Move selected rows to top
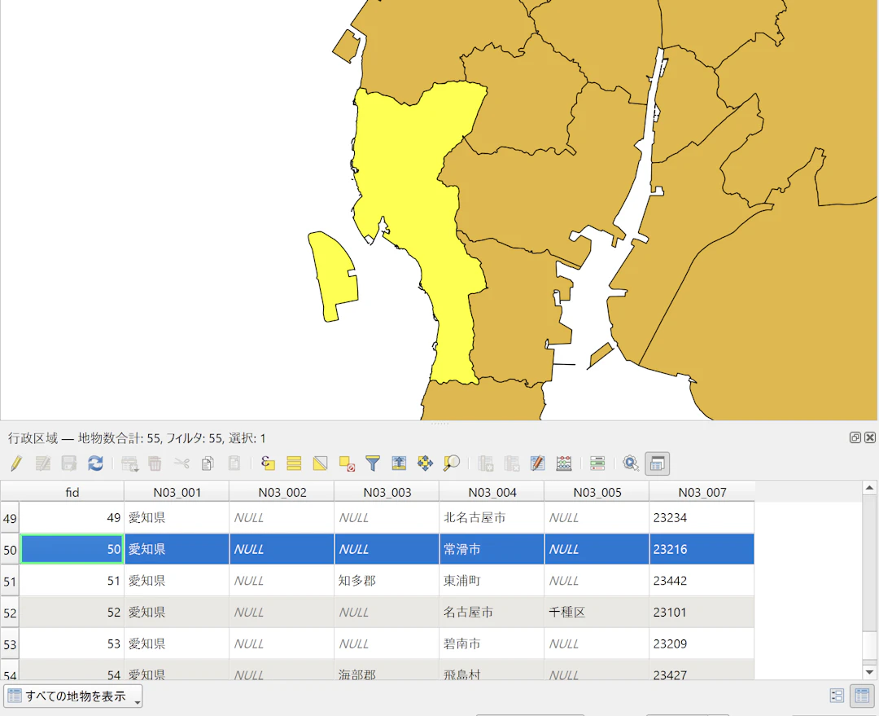Screen dimensions: 879x716 [399, 463]
